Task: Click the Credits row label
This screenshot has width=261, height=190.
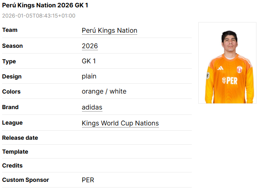Action: (x=12, y=165)
